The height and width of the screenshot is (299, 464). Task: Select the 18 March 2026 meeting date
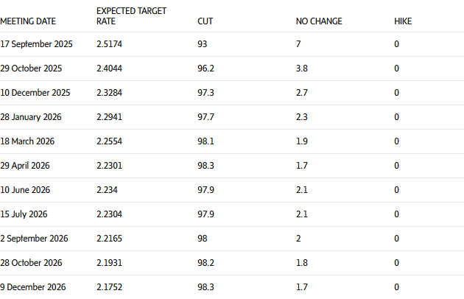[27, 141]
